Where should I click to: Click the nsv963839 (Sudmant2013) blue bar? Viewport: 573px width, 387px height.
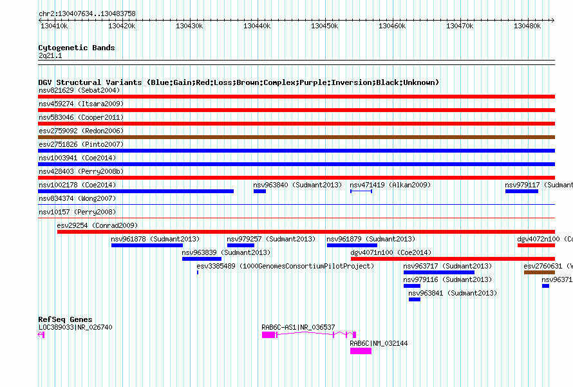click(202, 259)
